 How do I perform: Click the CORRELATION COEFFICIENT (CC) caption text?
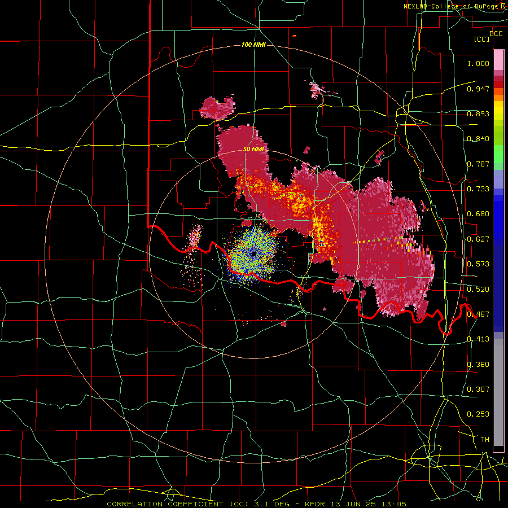click(178, 504)
